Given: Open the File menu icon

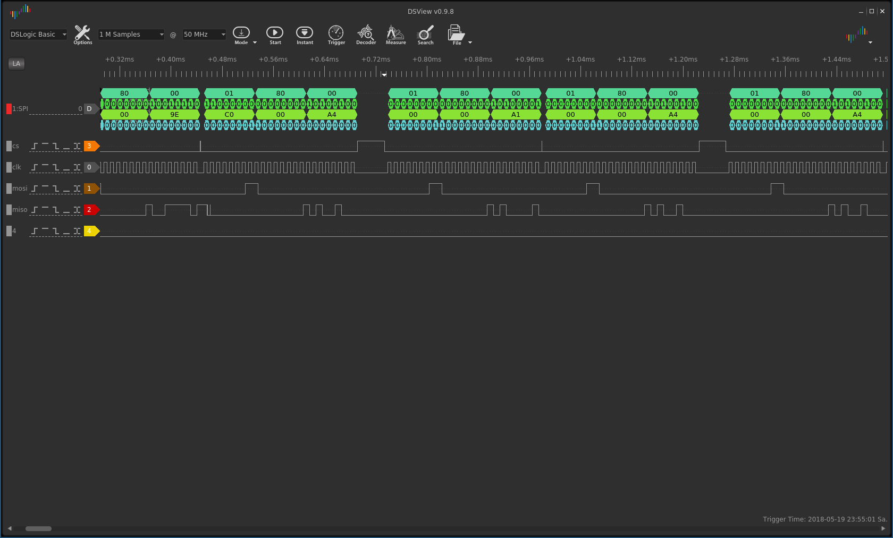Looking at the screenshot, I should point(456,35).
